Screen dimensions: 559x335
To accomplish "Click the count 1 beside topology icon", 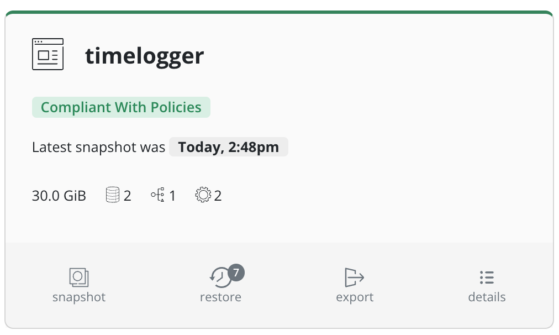I will coord(172,196).
